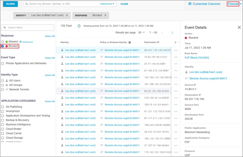
Task: Open the three-dots menu for the 99.227.176.195 row
Action: [x=176, y=50]
